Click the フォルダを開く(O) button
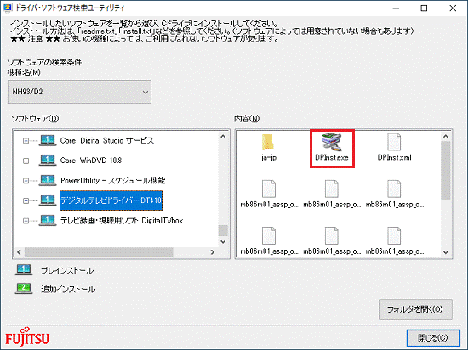This screenshot has width=468, height=350. 415,309
